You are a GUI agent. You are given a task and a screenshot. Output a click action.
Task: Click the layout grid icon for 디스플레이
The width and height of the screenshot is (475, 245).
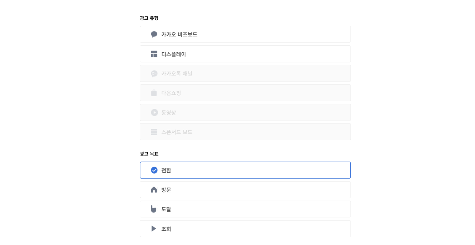click(154, 54)
